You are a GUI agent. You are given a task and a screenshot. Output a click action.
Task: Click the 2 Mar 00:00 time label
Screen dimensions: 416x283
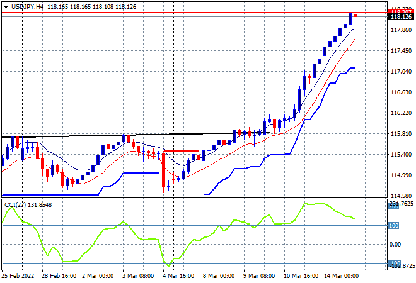[98, 276]
